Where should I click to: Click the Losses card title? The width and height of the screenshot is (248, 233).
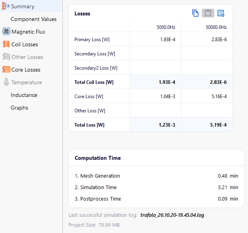82,13
